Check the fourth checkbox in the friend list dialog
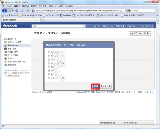This screenshot has width=160, height=129. pyautogui.click(x=49, y=63)
